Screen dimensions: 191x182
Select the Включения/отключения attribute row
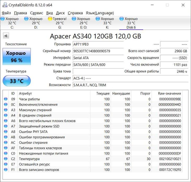(x=93, y=105)
